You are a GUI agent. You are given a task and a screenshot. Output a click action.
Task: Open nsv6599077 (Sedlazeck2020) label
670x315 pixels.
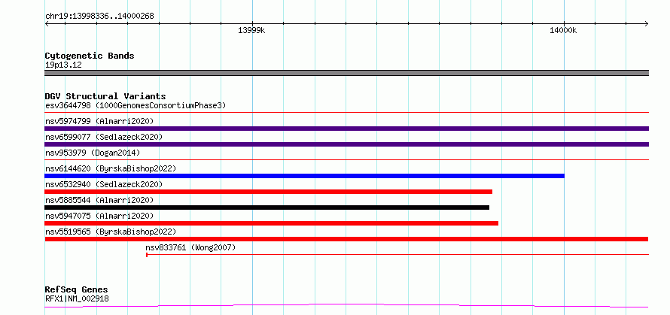104,137
